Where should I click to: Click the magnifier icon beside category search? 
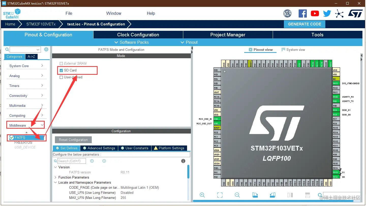point(7,49)
